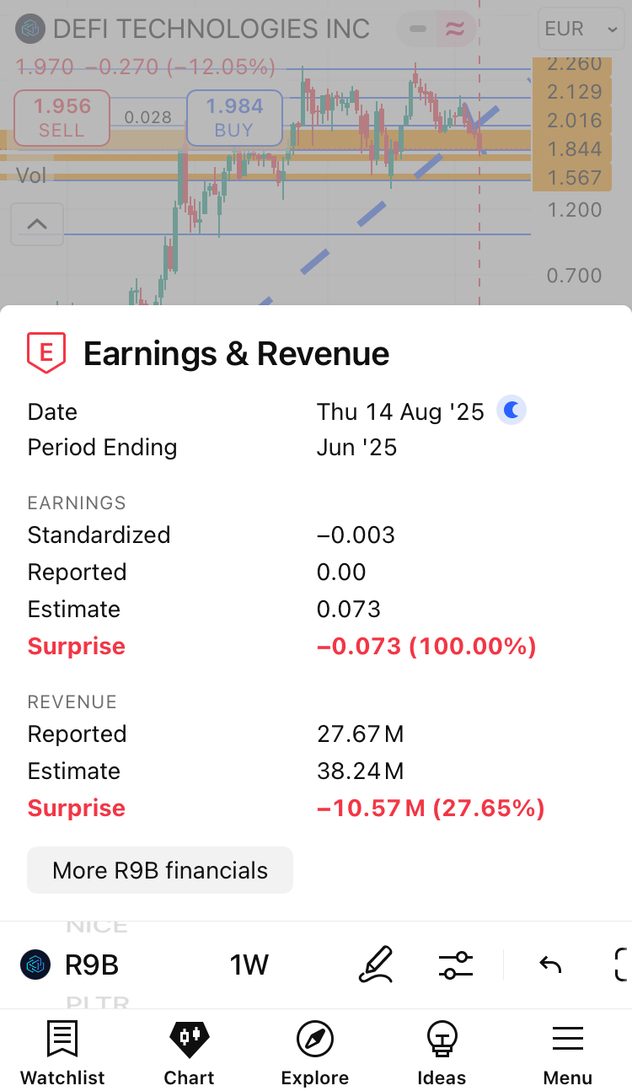Open the 1W interval selector

pos(249,965)
